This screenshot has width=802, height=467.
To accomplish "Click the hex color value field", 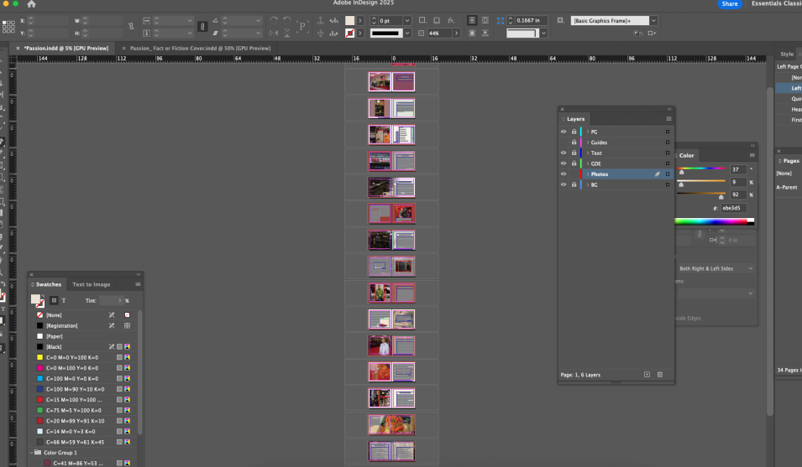I will 732,208.
